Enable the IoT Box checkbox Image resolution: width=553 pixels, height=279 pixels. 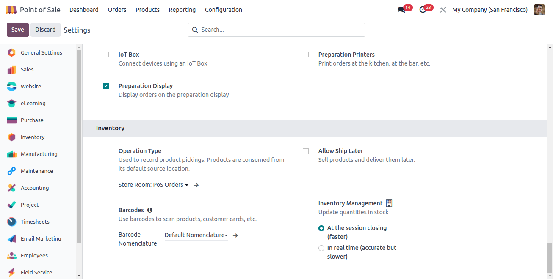click(x=106, y=55)
